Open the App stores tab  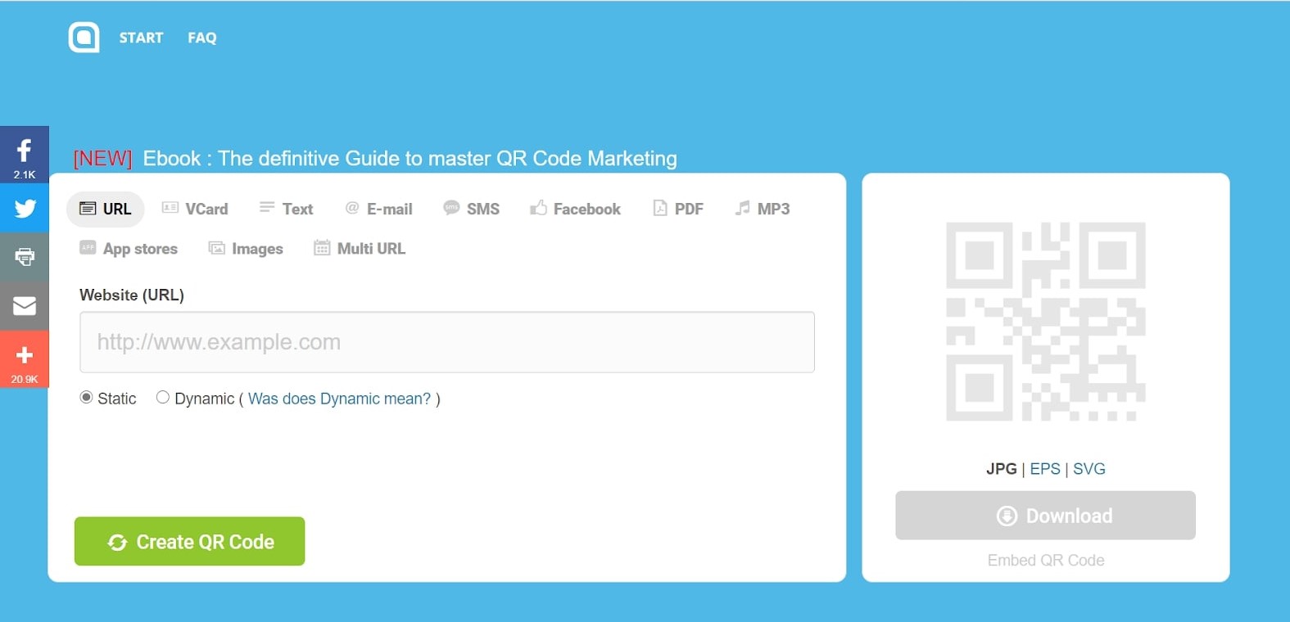click(129, 249)
